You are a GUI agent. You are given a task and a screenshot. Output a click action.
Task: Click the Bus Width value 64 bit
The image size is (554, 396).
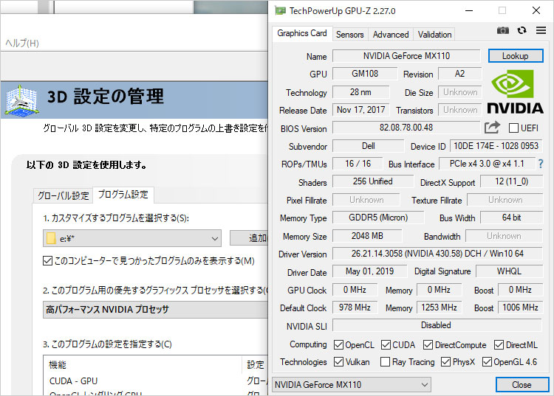511,218
